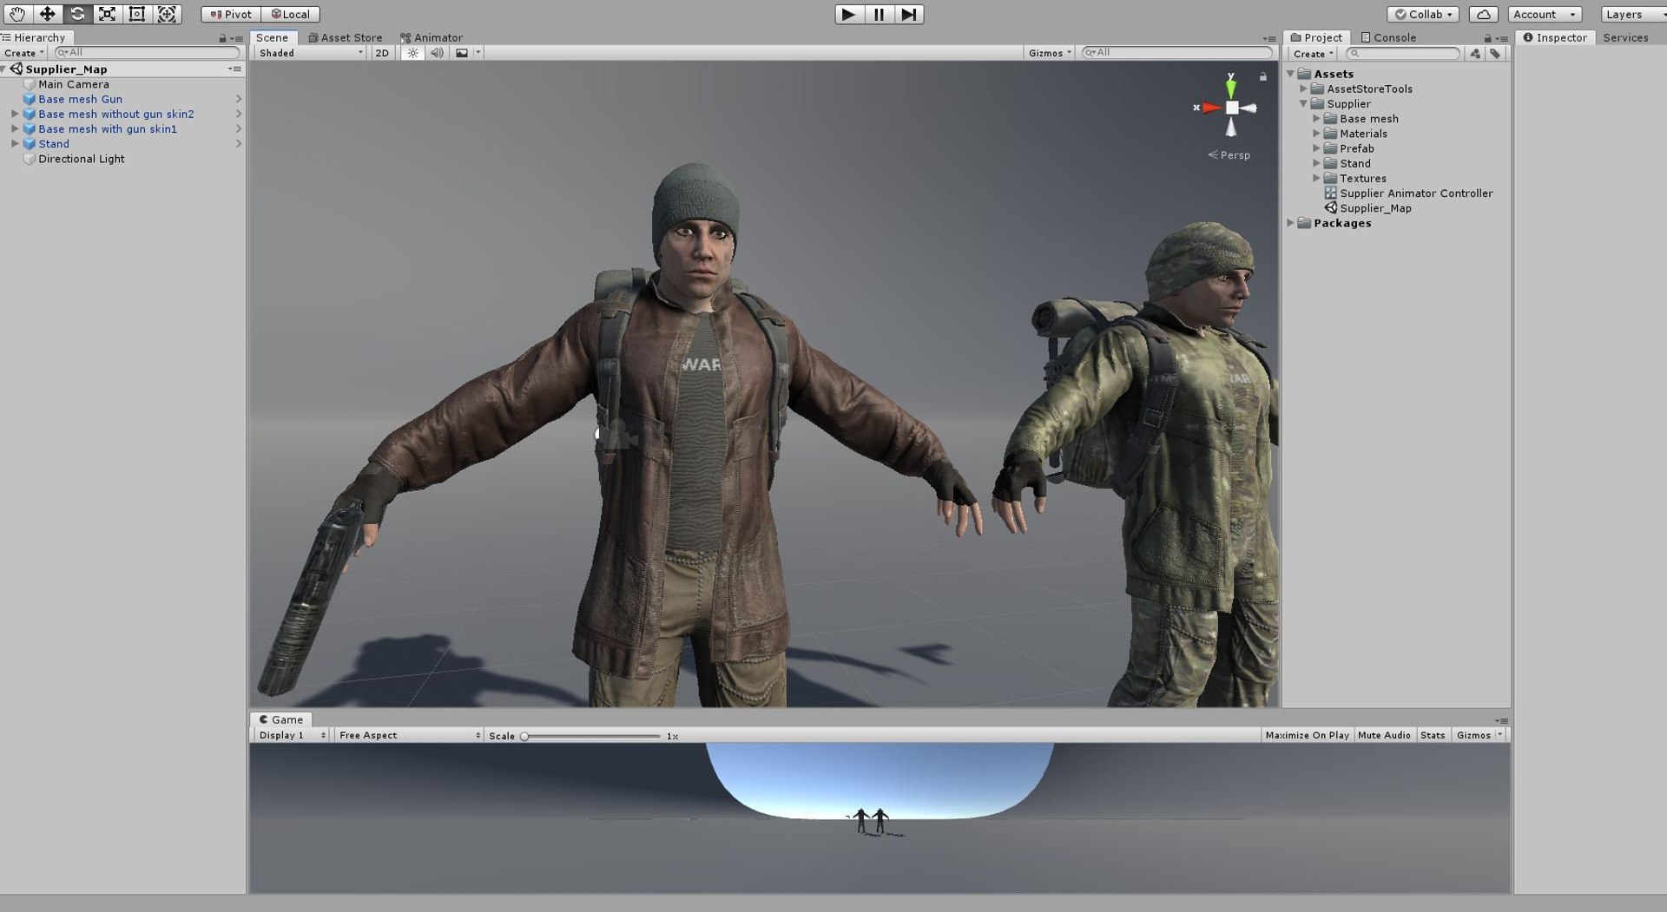Open Collab dropdown
The width and height of the screenshot is (1667, 912).
click(1423, 14)
